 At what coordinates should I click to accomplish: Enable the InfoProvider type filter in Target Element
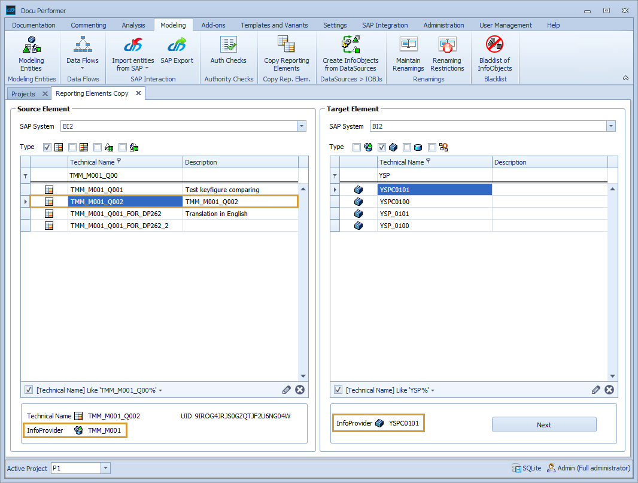(355, 147)
